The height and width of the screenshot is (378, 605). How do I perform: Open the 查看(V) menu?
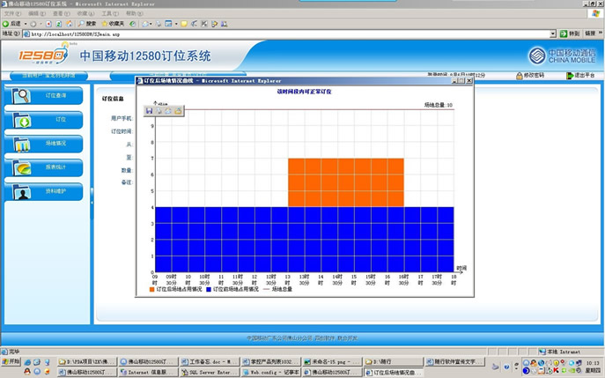pos(62,13)
